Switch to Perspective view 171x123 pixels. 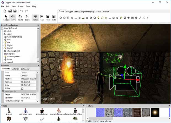pyautogui.click(x=35, y=18)
